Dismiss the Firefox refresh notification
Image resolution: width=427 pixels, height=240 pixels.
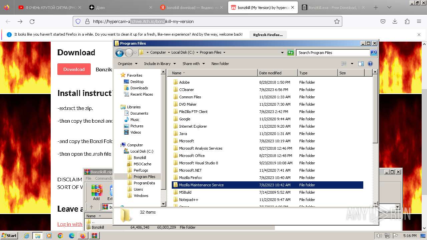pyautogui.click(x=419, y=35)
